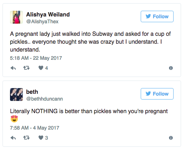Open info icon on Alishya's tweet
185x150 pixels.
click(171, 68)
